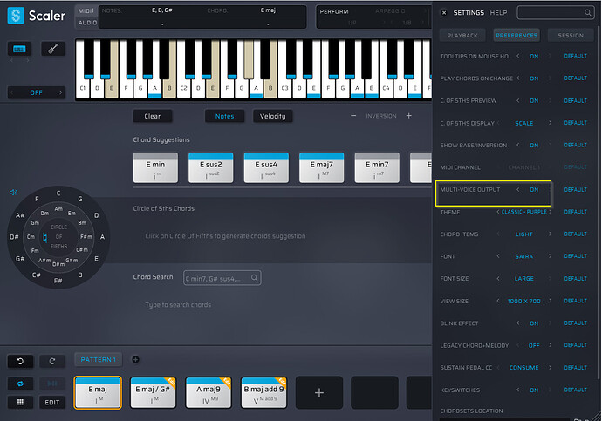Image resolution: width=602 pixels, height=421 pixels.
Task: Click the settings search field
Action: [555, 13]
